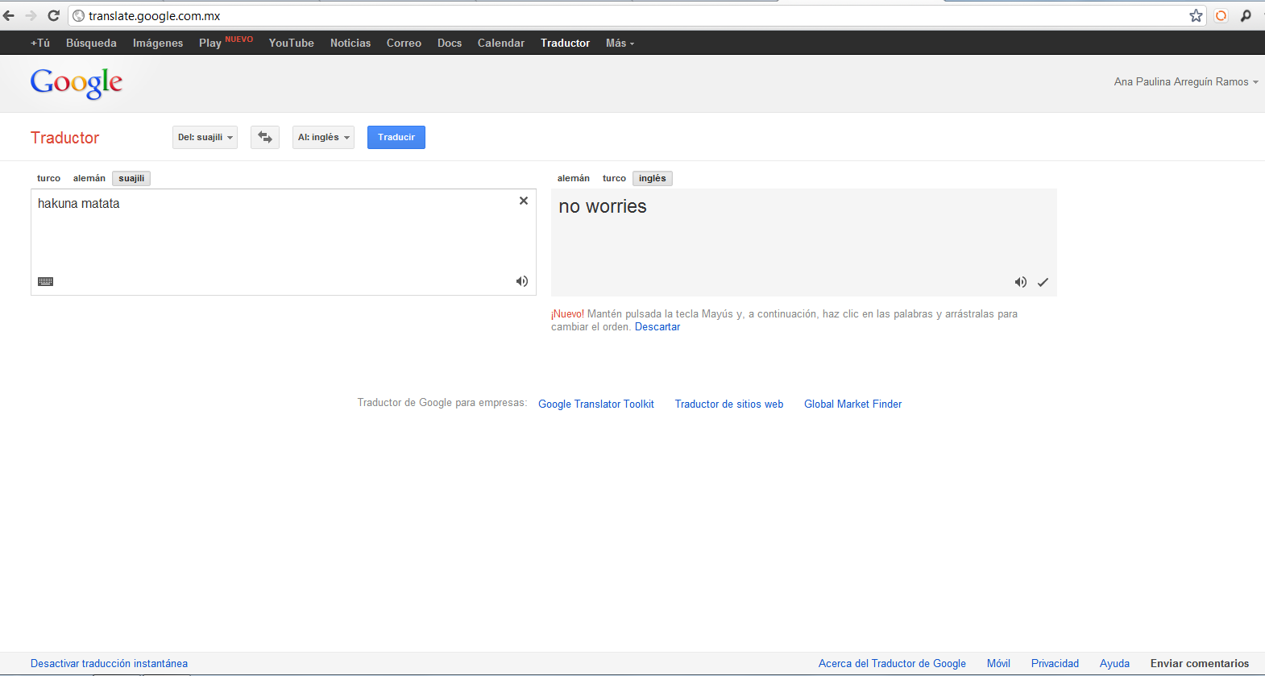This screenshot has width=1265, height=676.
Task: Click the browser forward arrow
Action: point(31,15)
